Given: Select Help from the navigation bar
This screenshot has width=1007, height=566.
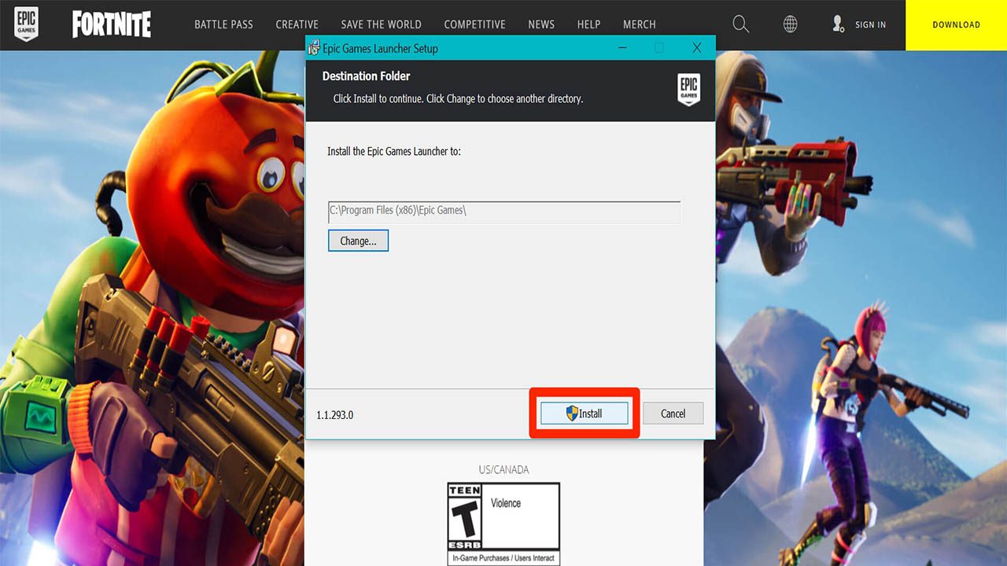Looking at the screenshot, I should coord(588,24).
